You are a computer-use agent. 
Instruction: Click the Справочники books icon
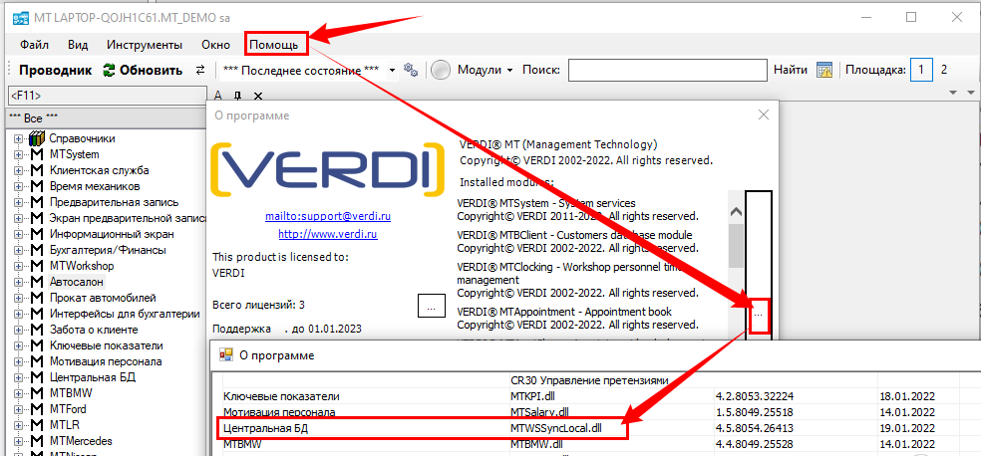[37, 138]
